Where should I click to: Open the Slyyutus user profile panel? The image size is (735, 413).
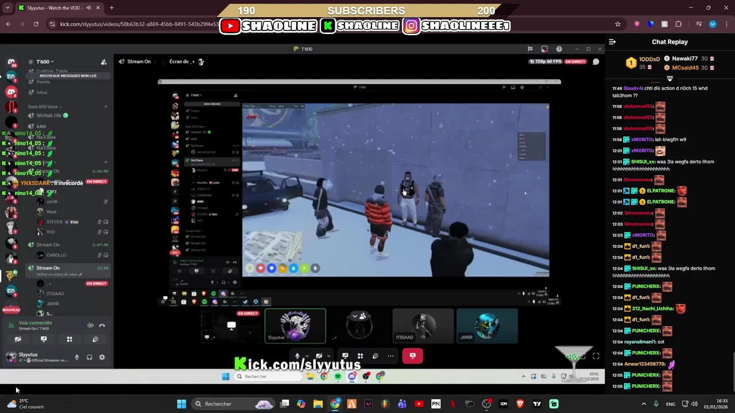[x=36, y=357]
